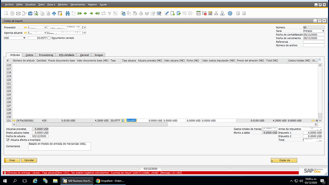
Task: Click the email envelope toolbar icon
Action: click(x=18, y=13)
